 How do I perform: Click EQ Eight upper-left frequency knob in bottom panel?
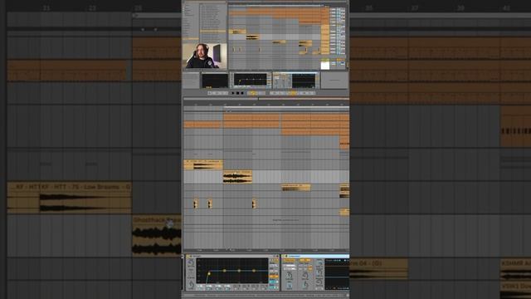pos(191,262)
